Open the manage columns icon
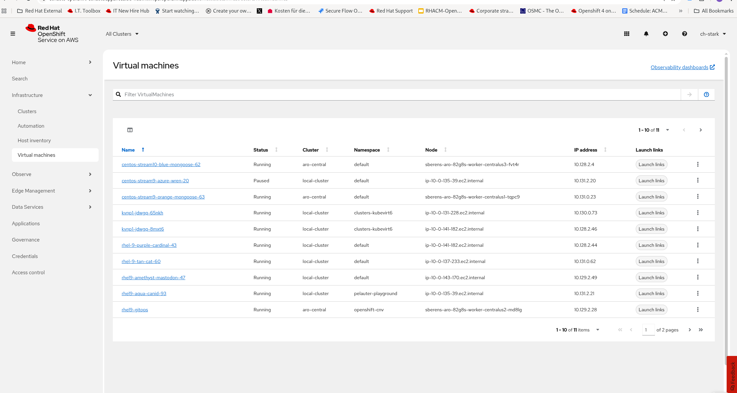Screen dimensions: 737x393 click(130, 130)
